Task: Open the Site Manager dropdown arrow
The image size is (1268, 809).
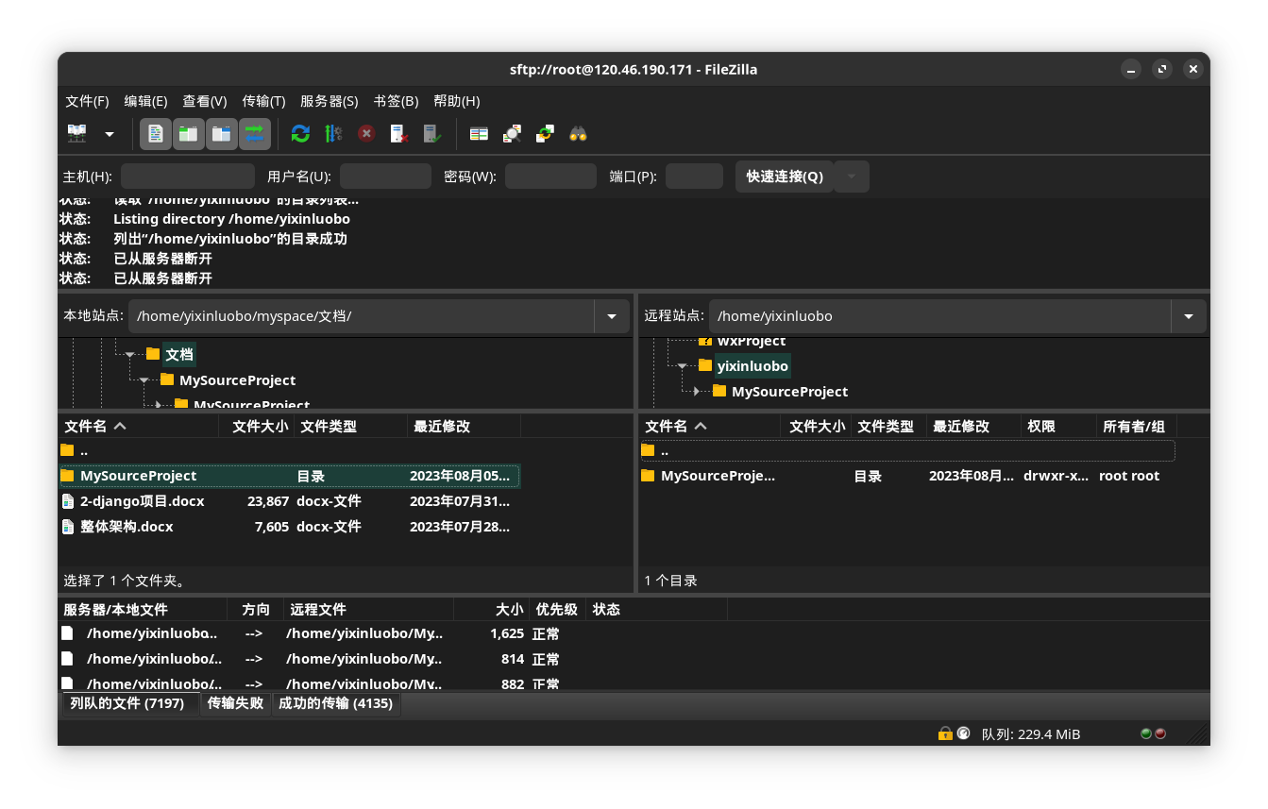Action: click(109, 133)
